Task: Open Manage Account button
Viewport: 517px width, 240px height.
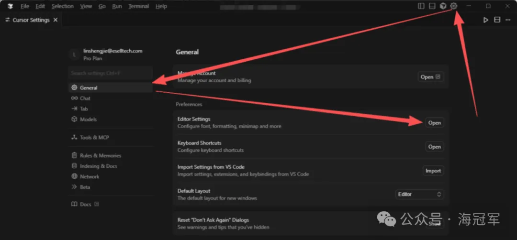Action: (x=431, y=77)
